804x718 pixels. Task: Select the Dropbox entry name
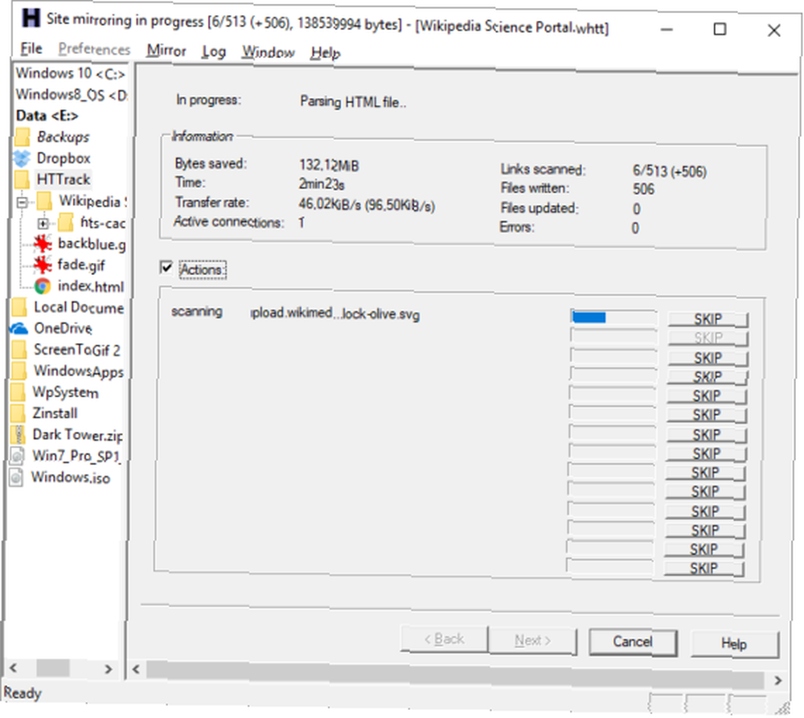coord(64,158)
